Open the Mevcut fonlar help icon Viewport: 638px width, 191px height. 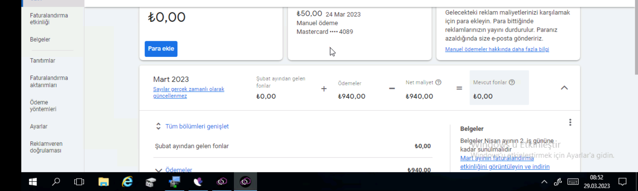click(512, 82)
